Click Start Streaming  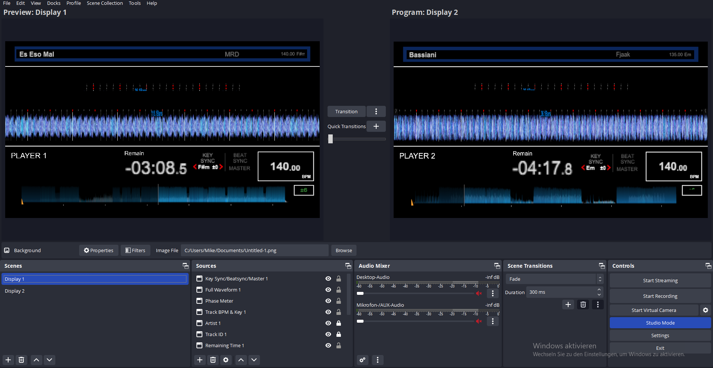[x=660, y=280]
